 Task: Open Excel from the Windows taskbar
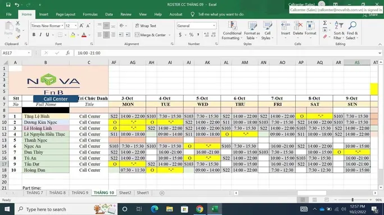215,209
